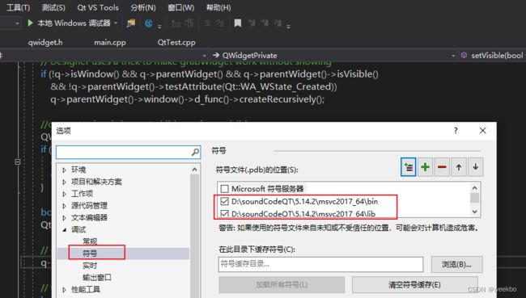Image resolution: width=526 pixels, height=298 pixels.
Task: Click down arrow of symbol list scrollbar
Action: pyautogui.click(x=475, y=212)
